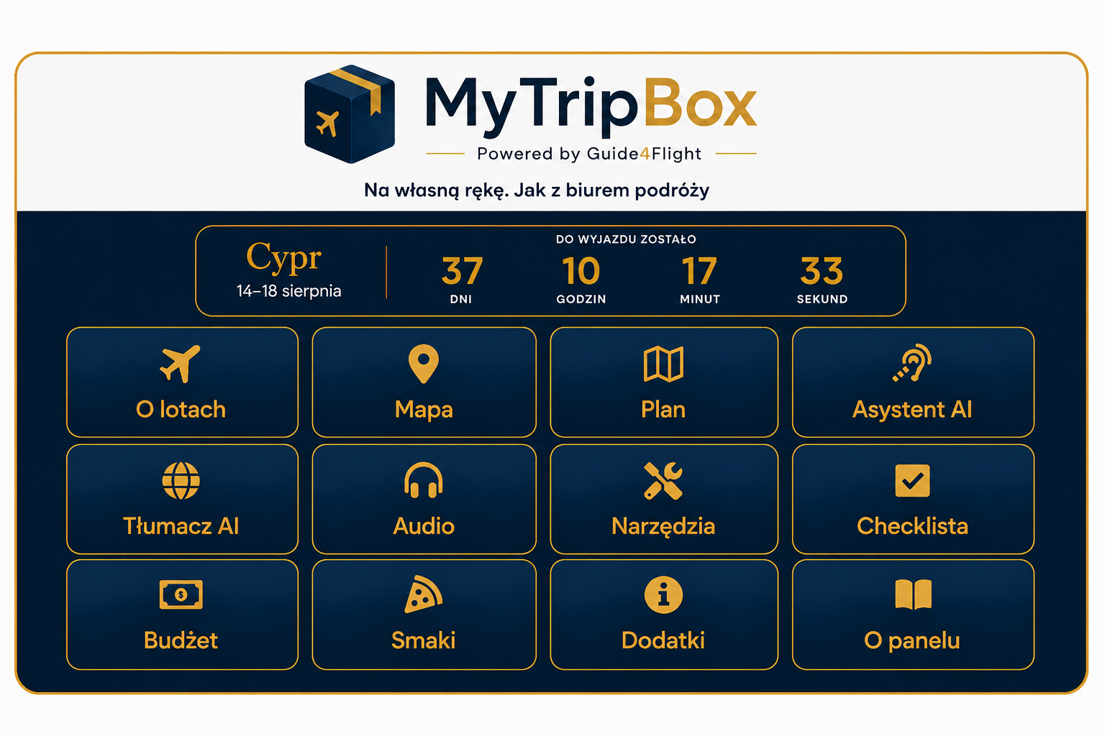The height and width of the screenshot is (736, 1105).
Task: Select the Audio label text
Action: 424,526
